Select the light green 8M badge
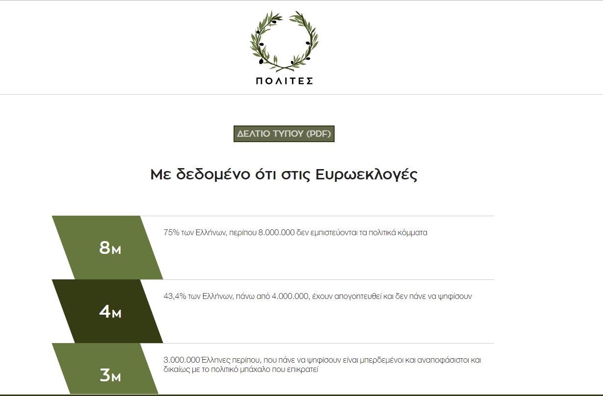Image resolution: width=603 pixels, height=396 pixels. pyautogui.click(x=108, y=248)
